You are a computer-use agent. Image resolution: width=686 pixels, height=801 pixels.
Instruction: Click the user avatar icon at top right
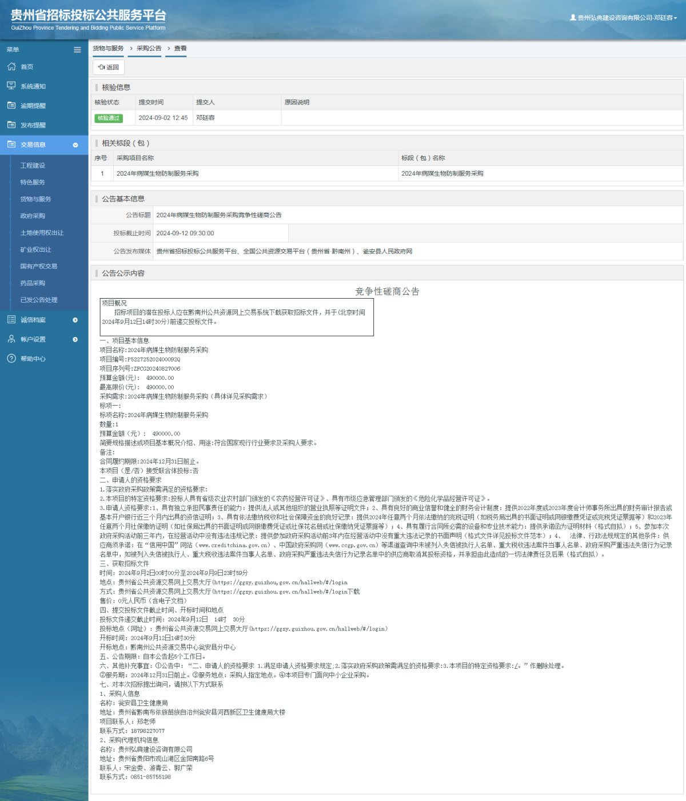point(573,18)
